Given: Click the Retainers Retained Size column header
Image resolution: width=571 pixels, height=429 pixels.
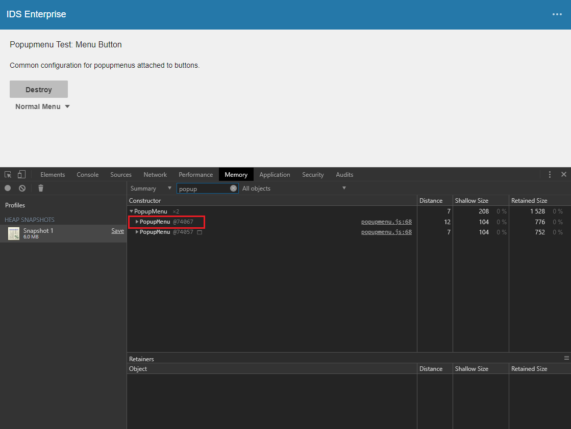Looking at the screenshot, I should (x=540, y=369).
